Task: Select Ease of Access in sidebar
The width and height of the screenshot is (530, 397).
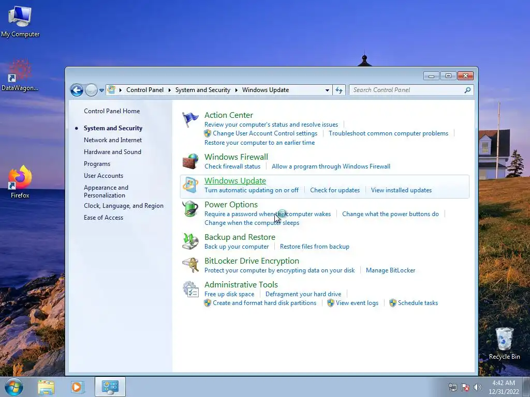Action: click(104, 218)
